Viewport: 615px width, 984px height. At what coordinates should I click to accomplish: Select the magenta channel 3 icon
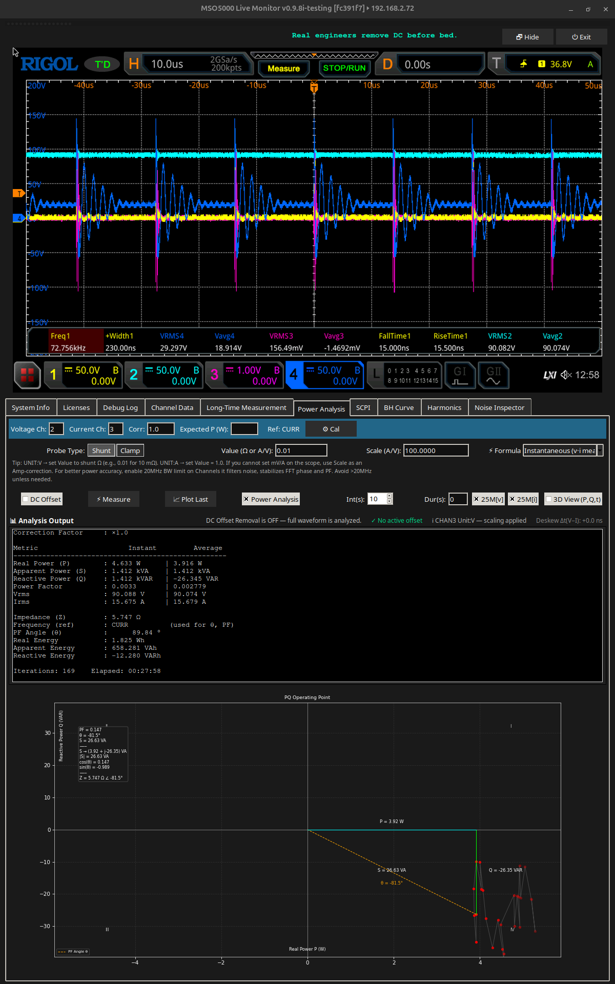(214, 375)
